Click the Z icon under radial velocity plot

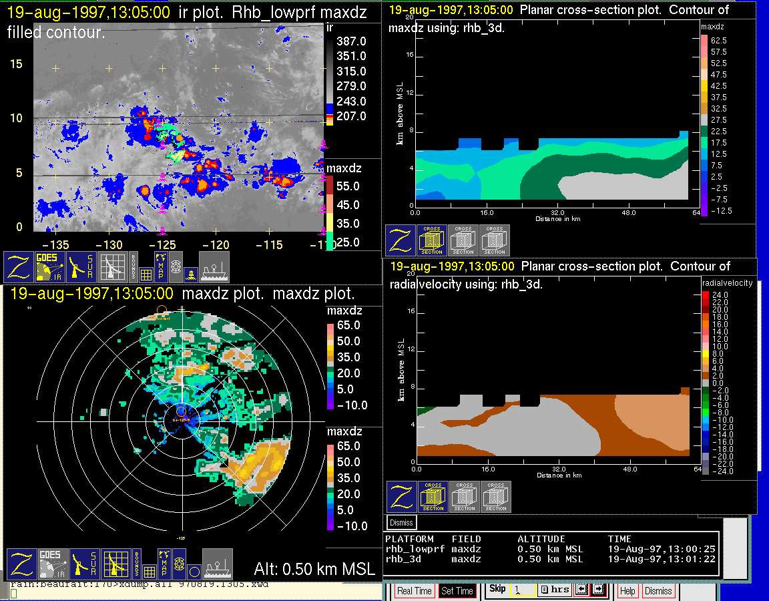click(x=401, y=497)
